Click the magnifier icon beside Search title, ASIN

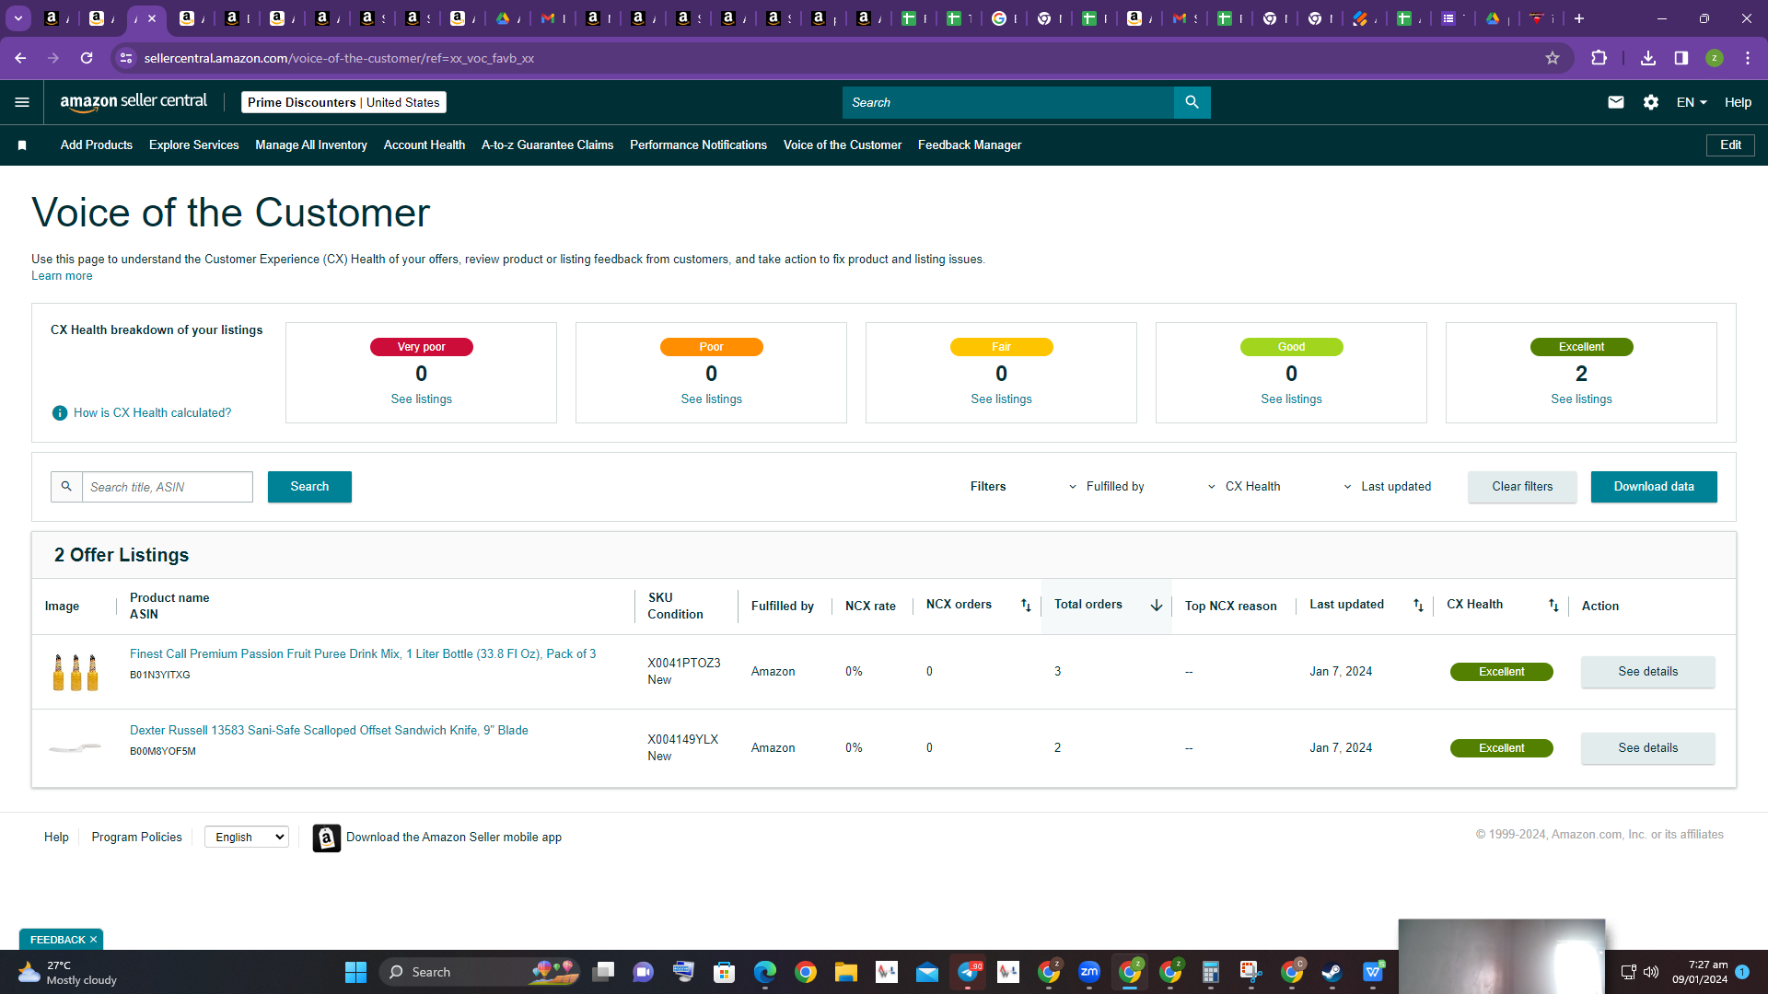coord(66,487)
